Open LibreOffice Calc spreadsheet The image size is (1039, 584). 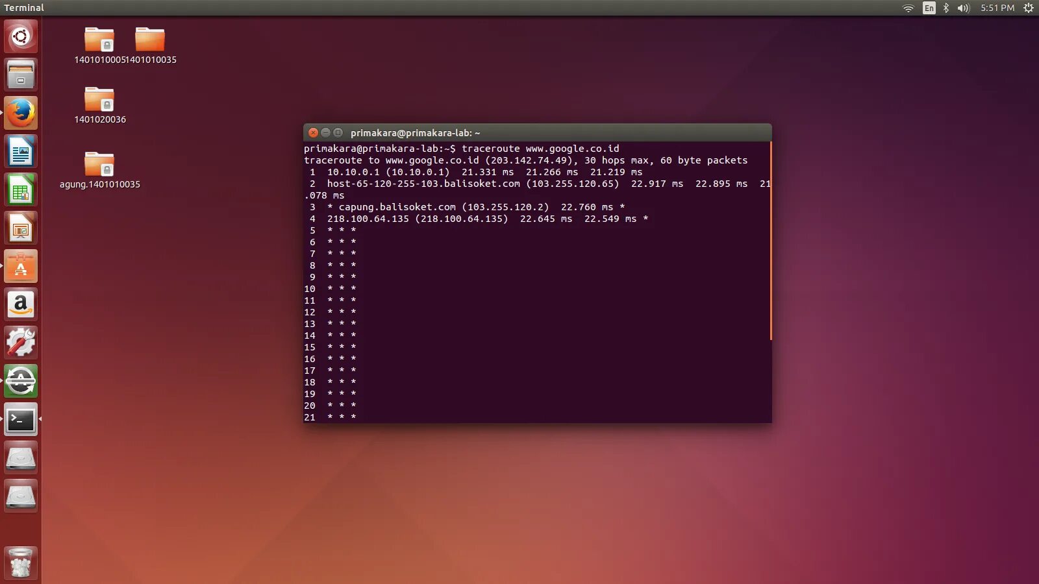[21, 190]
